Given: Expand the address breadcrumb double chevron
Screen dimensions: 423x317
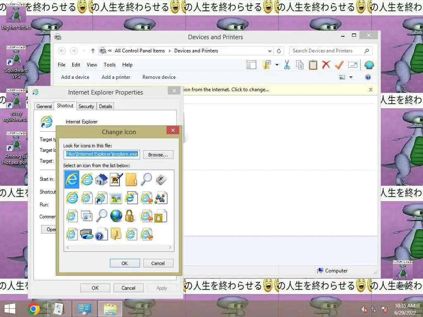Looking at the screenshot, I should [110, 51].
